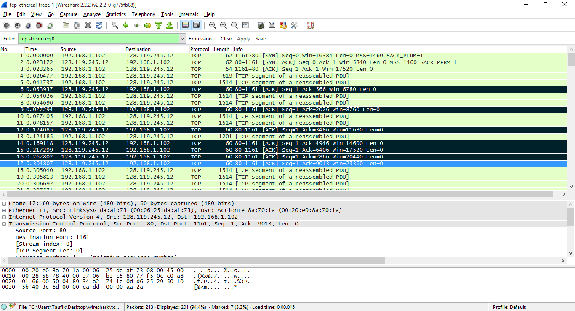Open expert info from status bar circle
Screen dimensions: 575x311
pyautogui.click(x=4, y=307)
